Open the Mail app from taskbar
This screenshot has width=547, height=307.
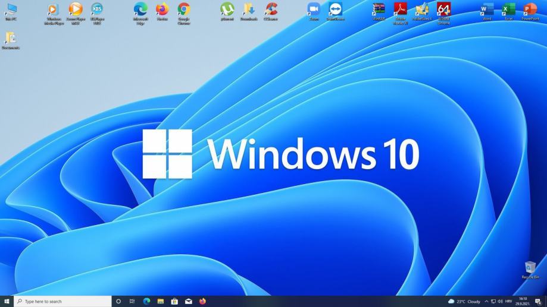[188, 302]
